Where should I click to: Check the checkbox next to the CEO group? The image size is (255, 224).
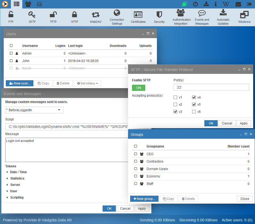tap(135, 154)
